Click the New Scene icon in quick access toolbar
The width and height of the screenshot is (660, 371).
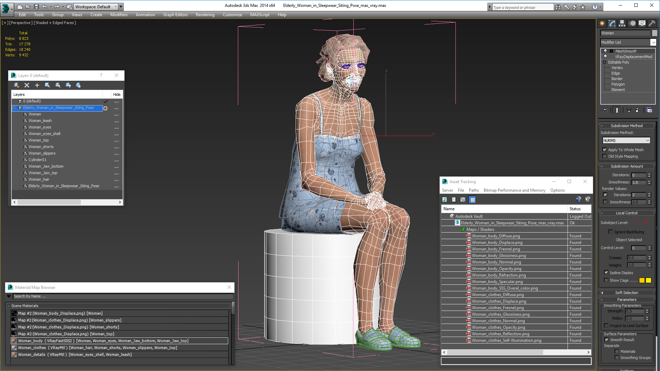tap(20, 7)
